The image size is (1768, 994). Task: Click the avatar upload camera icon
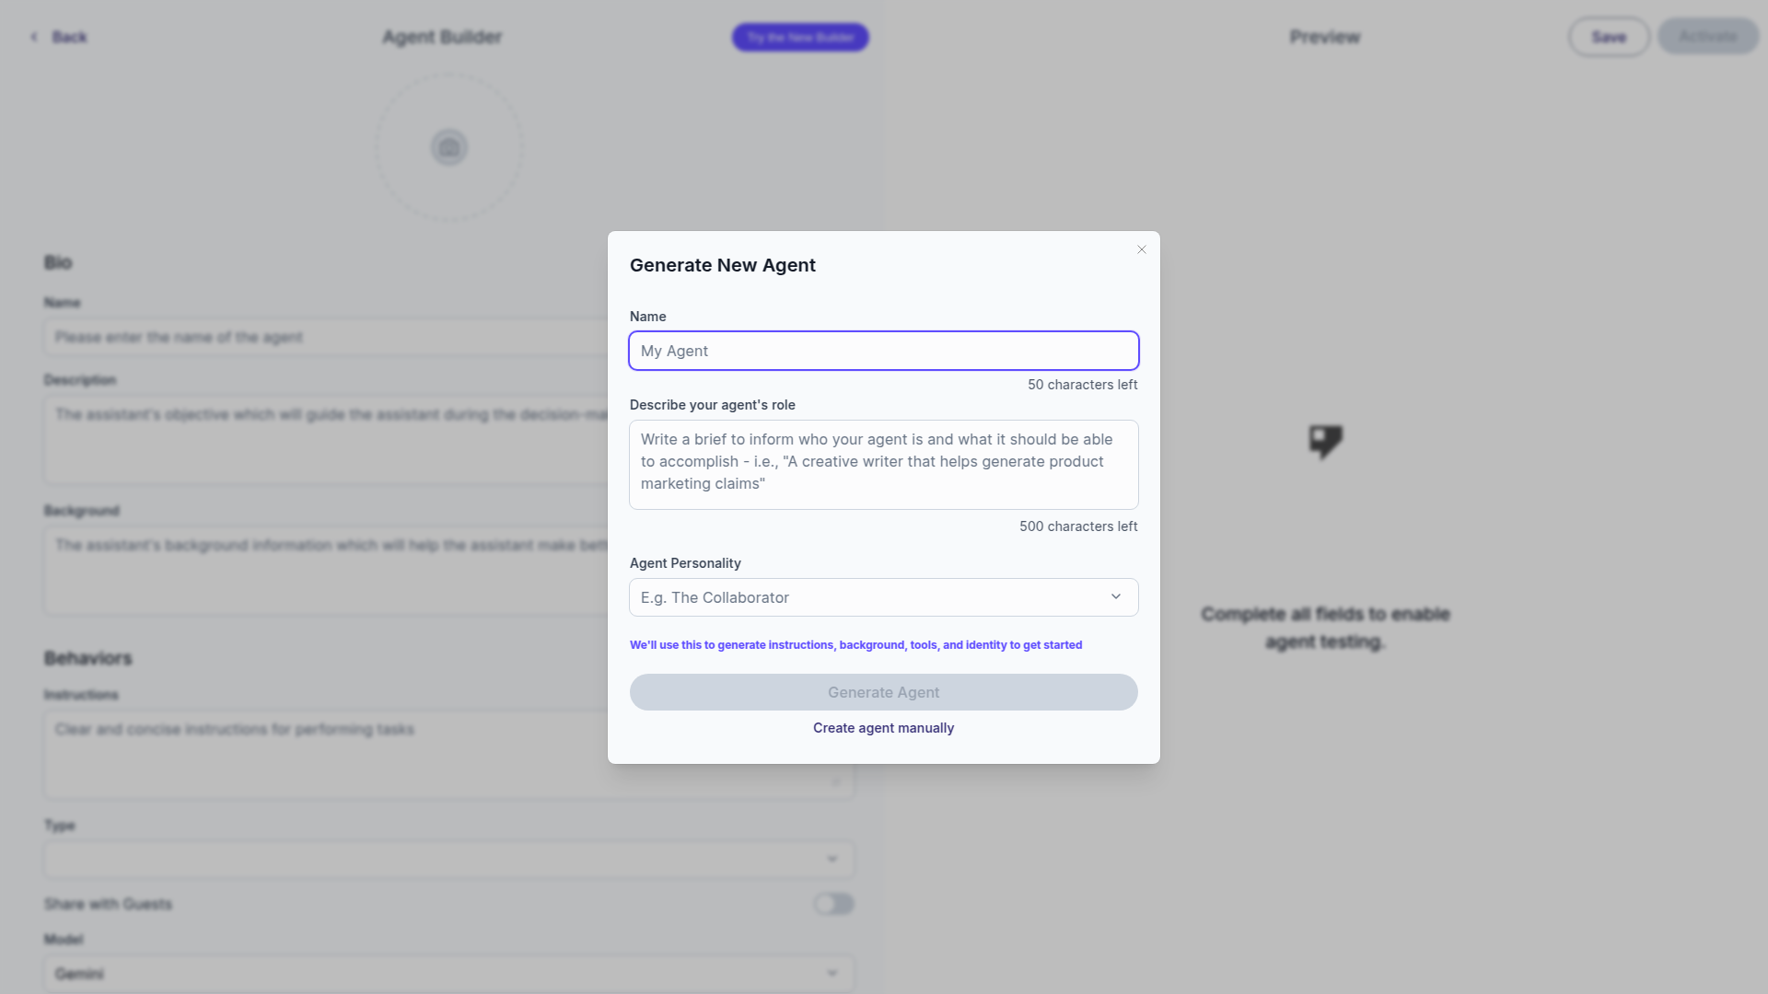pos(448,147)
